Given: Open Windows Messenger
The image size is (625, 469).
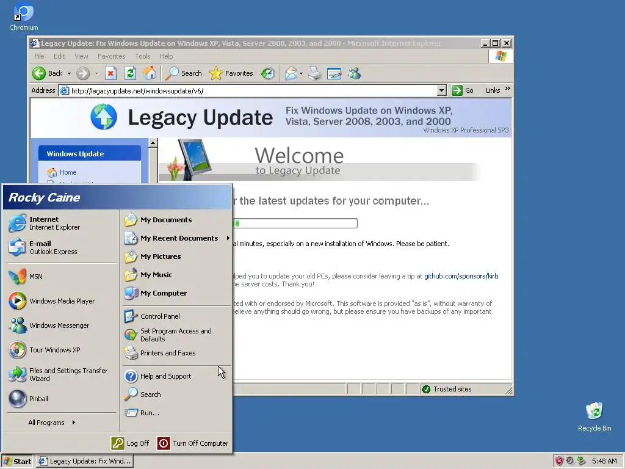Looking at the screenshot, I should point(62,325).
